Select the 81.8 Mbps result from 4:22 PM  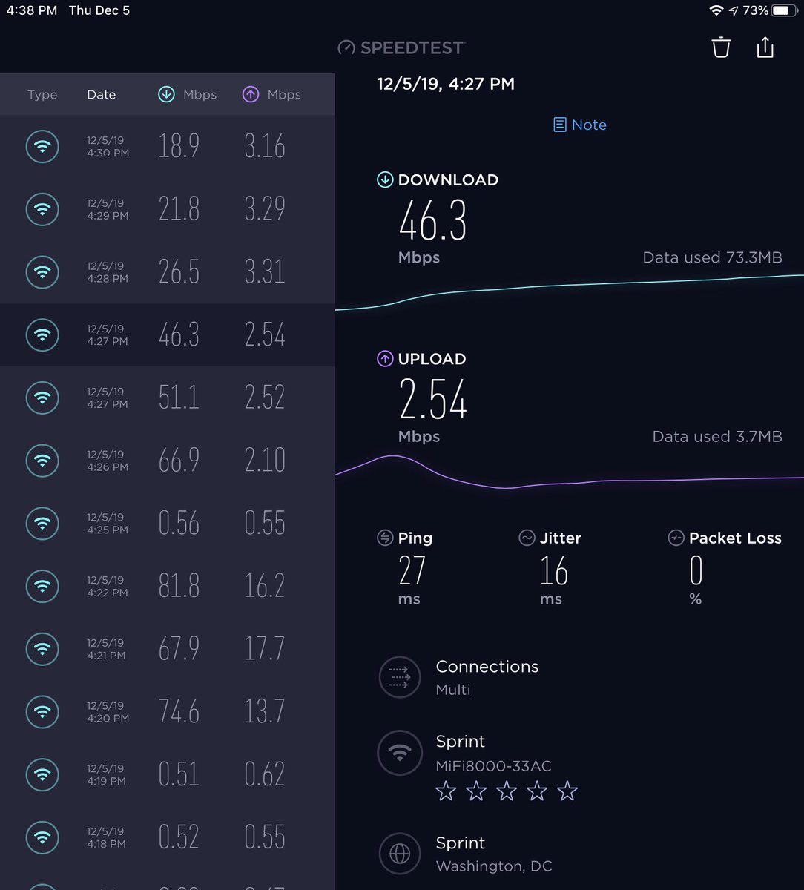point(167,586)
